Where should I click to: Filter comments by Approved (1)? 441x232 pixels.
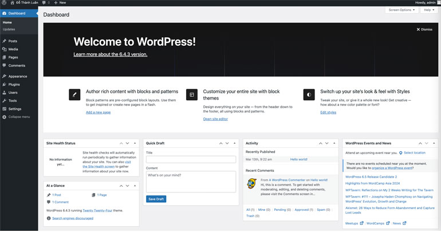coord(304,210)
